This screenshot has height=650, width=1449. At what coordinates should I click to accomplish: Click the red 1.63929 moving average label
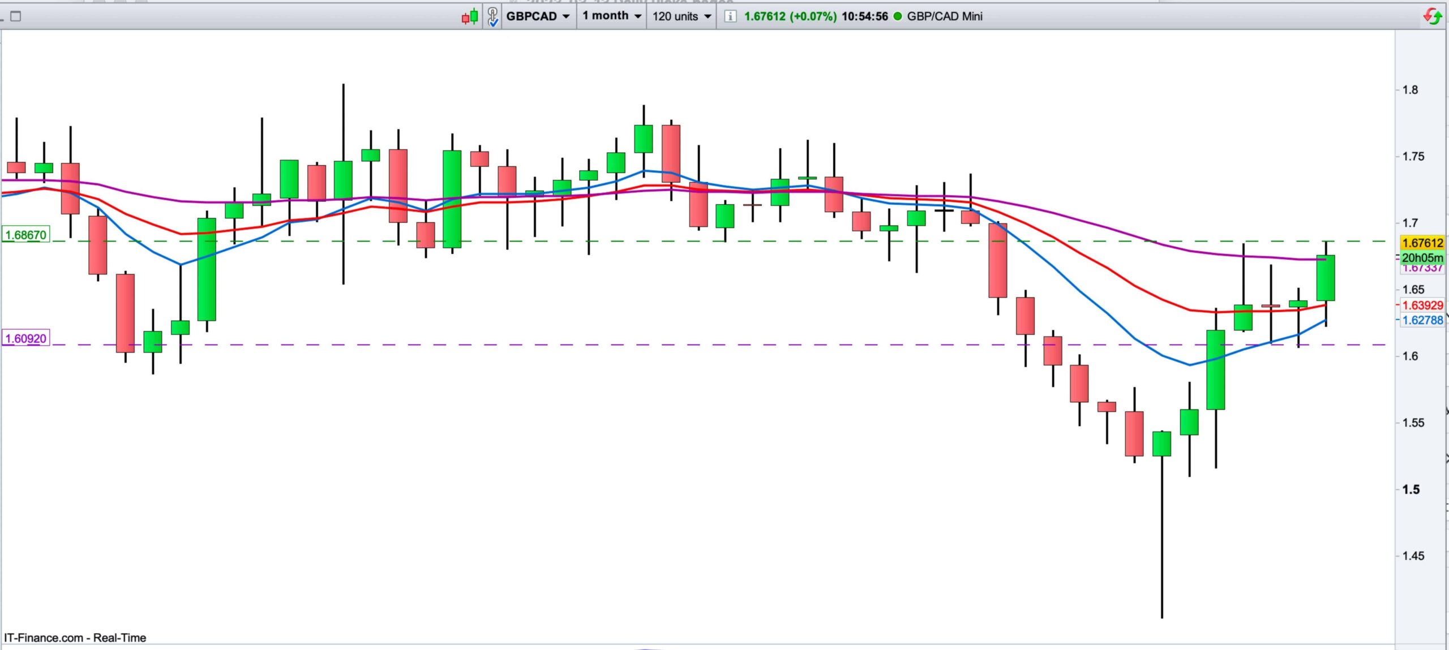[x=1422, y=305]
